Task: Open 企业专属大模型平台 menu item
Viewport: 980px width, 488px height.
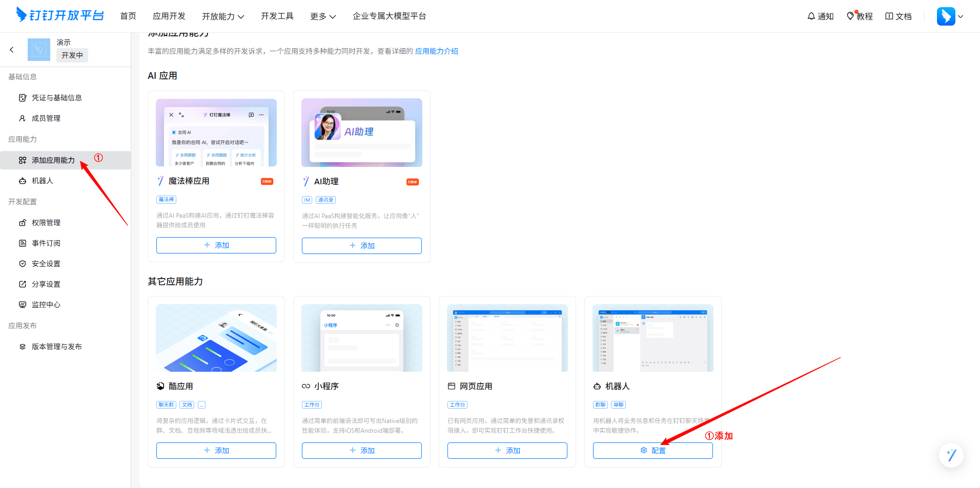Action: (x=389, y=16)
